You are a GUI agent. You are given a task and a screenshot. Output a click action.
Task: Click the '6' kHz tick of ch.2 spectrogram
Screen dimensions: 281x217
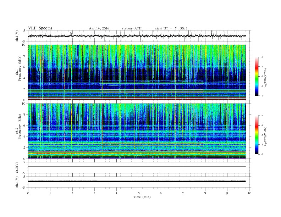click(25, 126)
